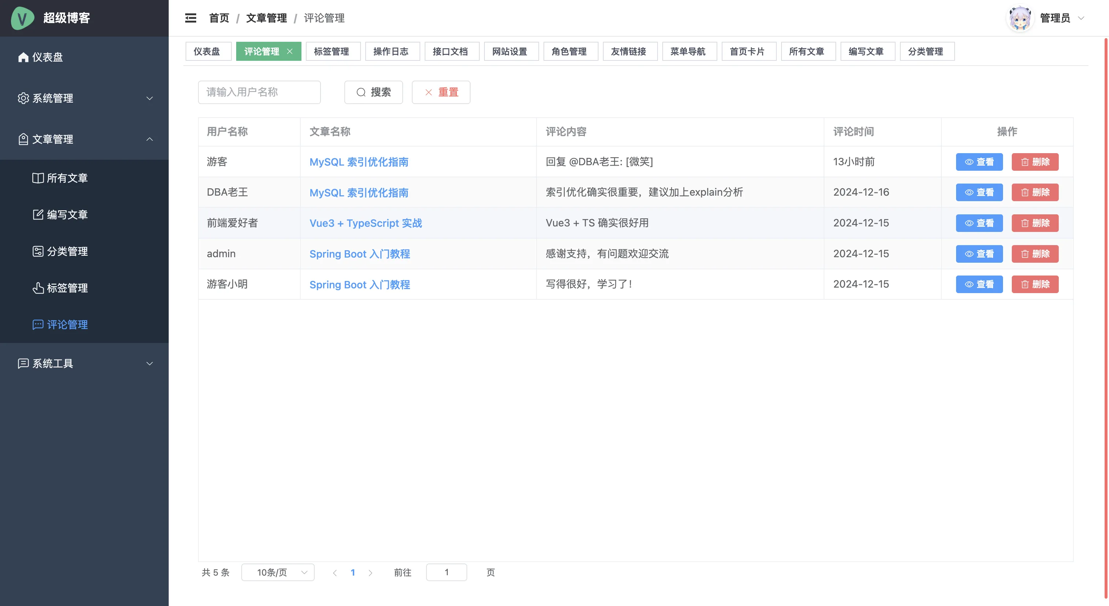The image size is (1109, 606).
Task: Delete the DBA老王 comment
Action: 1035,192
